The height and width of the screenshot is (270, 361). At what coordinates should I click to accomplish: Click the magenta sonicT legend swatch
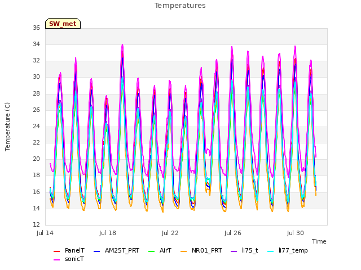pos(56,260)
